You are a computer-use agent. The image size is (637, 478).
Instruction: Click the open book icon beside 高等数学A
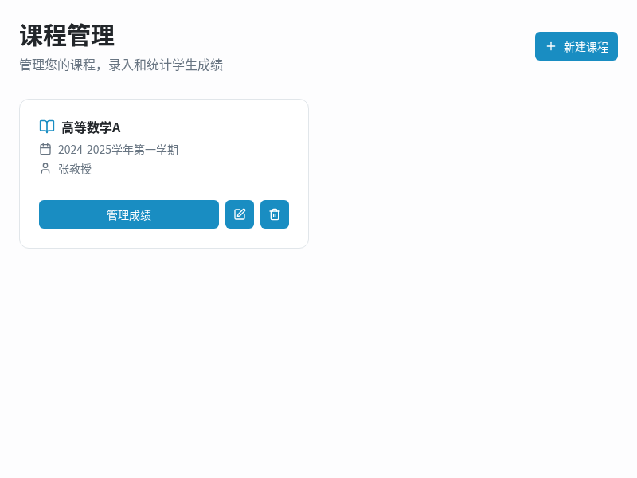tap(46, 127)
